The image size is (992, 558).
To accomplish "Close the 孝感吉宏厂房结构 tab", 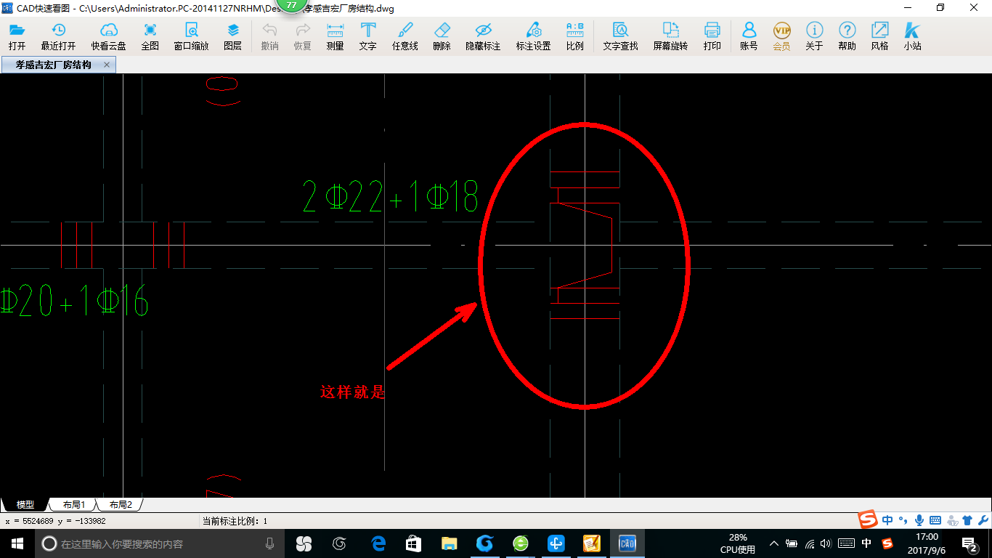I will pyautogui.click(x=107, y=65).
